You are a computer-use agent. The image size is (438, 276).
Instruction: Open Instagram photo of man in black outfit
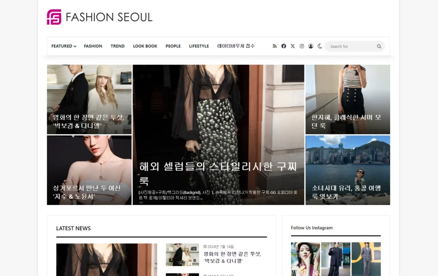click(x=336, y=259)
